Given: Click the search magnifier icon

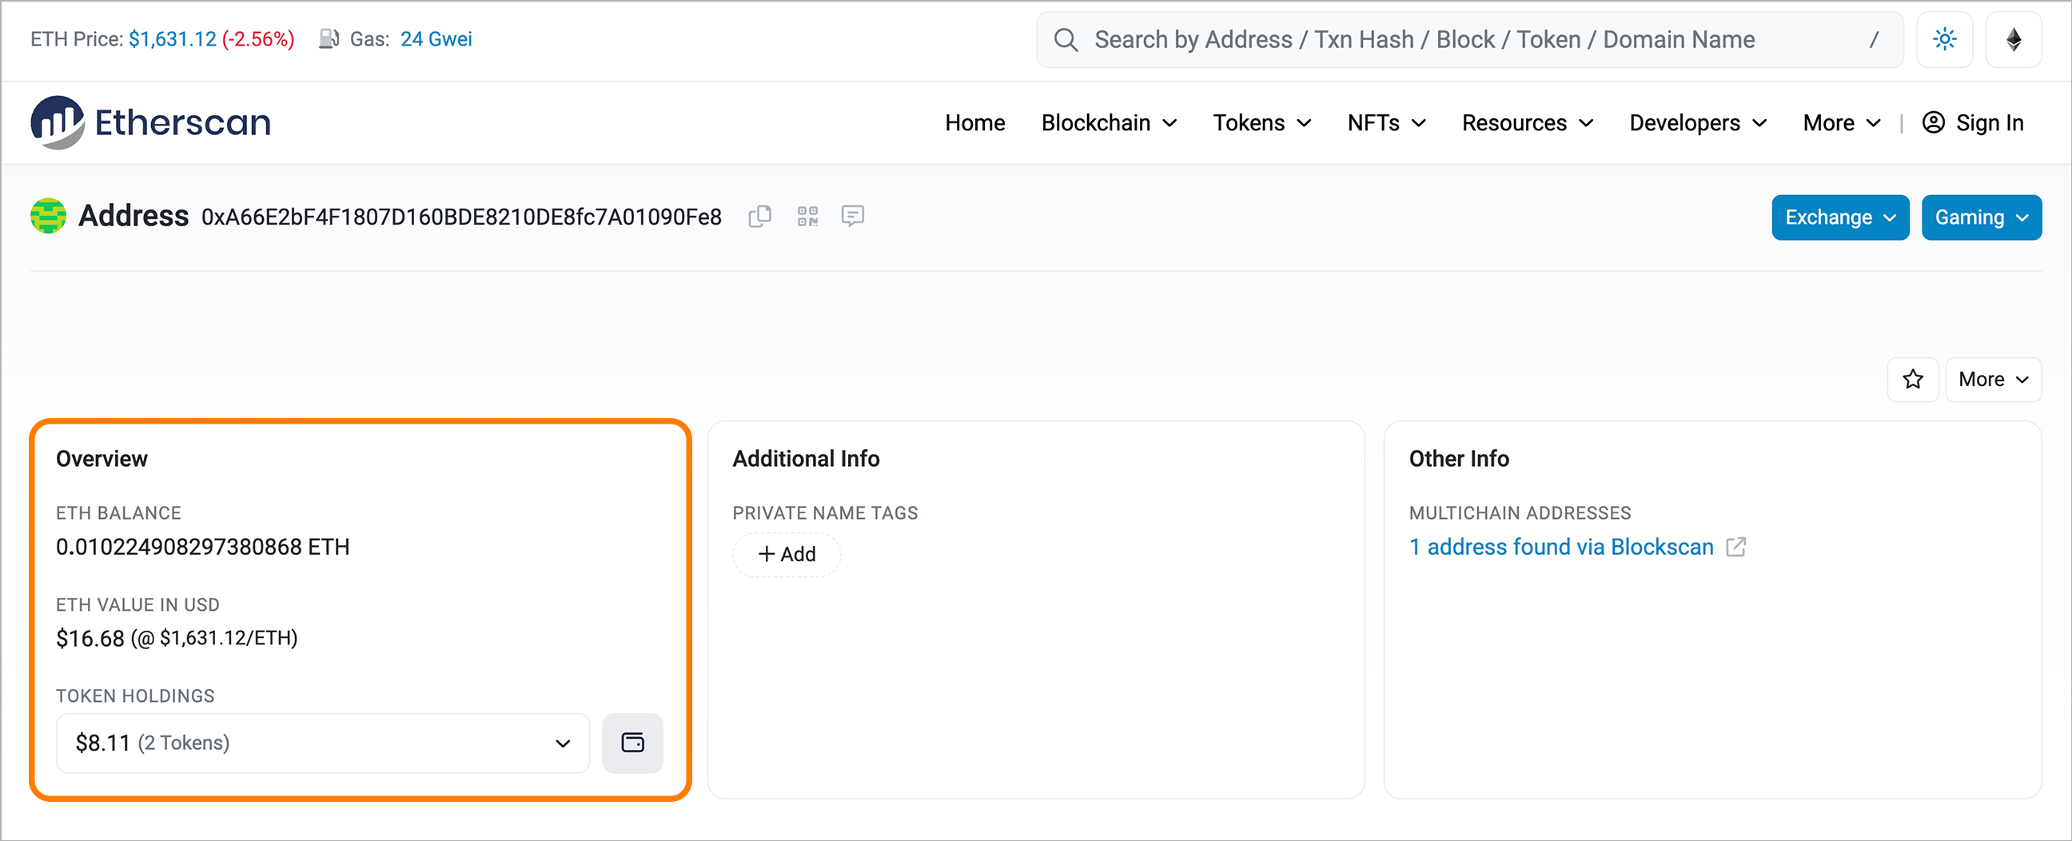Looking at the screenshot, I should point(1066,39).
